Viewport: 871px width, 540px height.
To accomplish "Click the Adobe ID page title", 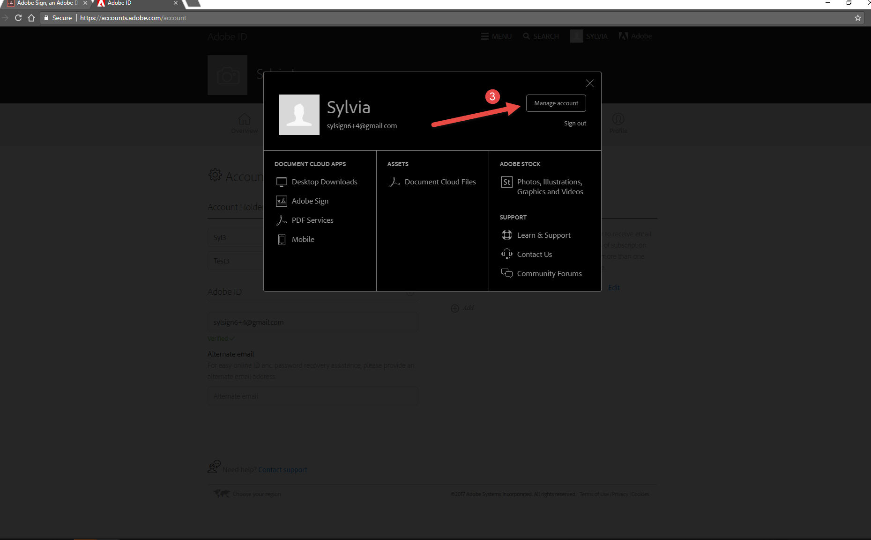I will 227,36.
